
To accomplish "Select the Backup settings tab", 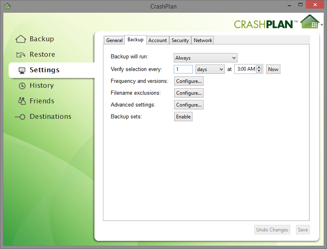I will click(136, 40).
